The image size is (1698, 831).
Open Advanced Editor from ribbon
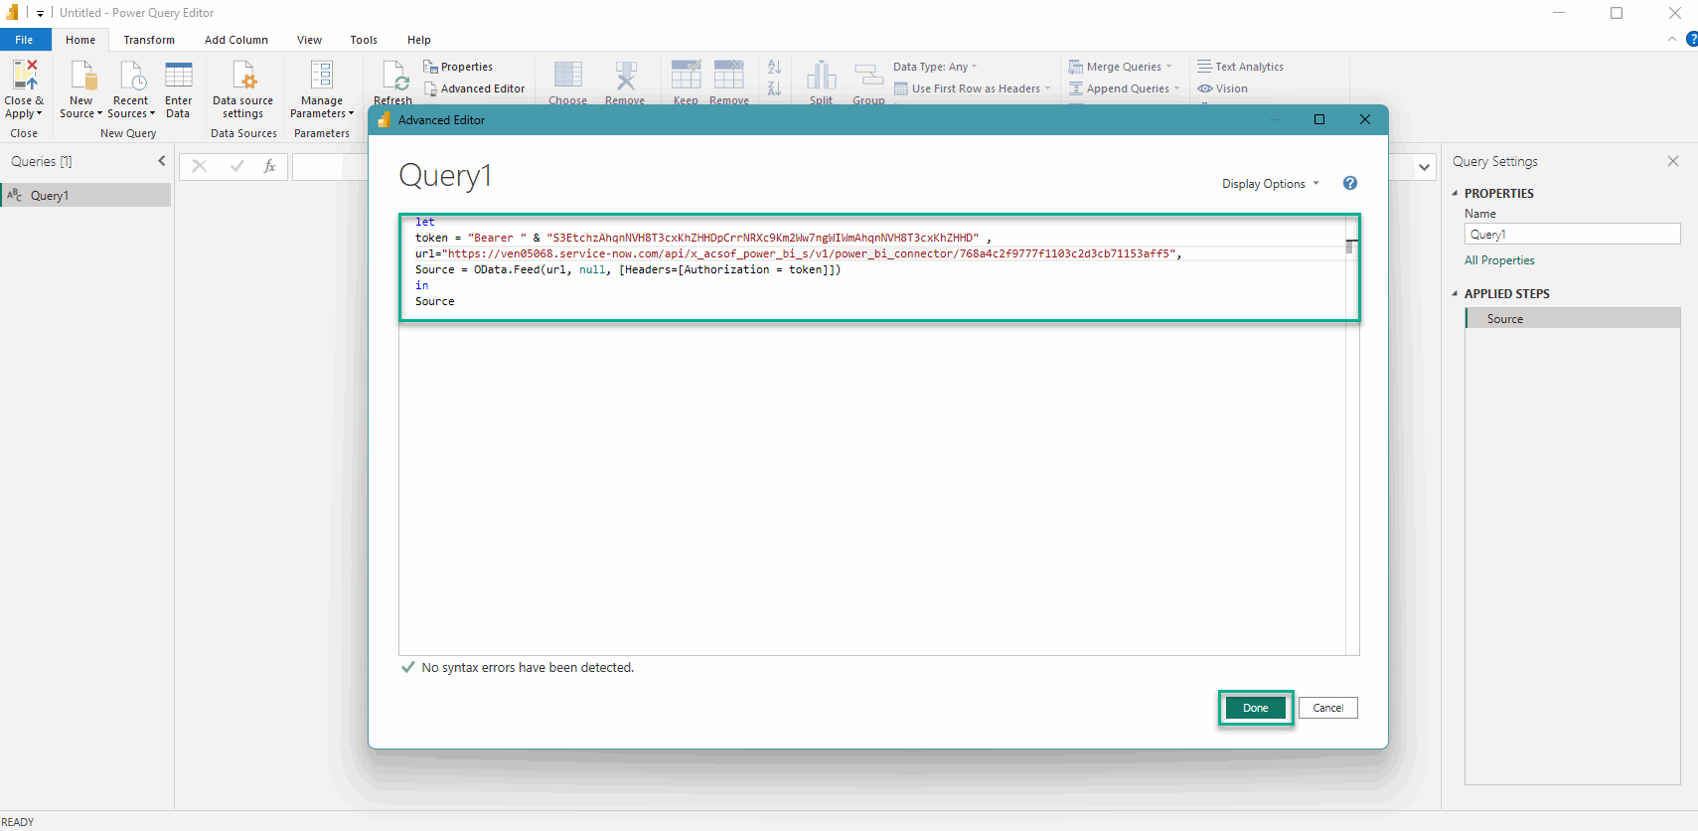[x=474, y=88]
